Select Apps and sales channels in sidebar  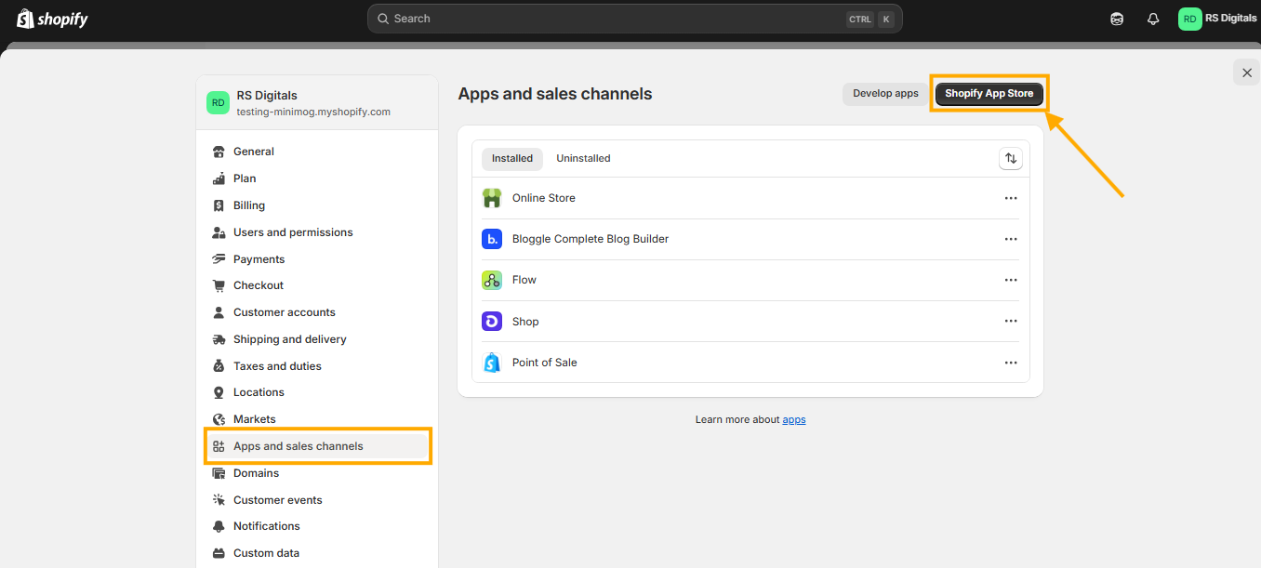click(x=317, y=446)
